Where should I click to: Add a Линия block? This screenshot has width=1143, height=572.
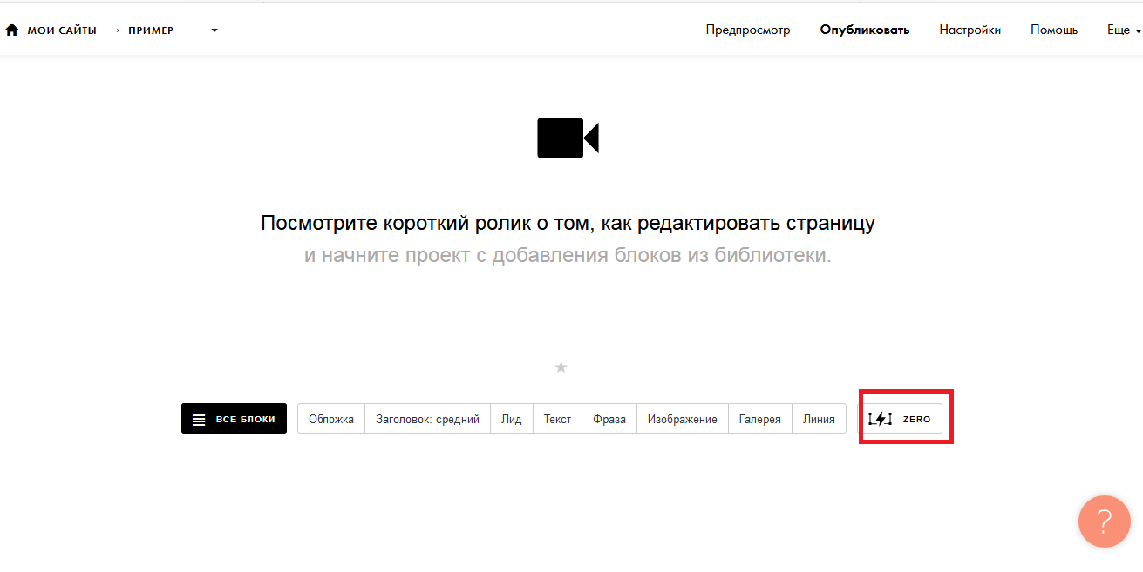pyautogui.click(x=819, y=419)
